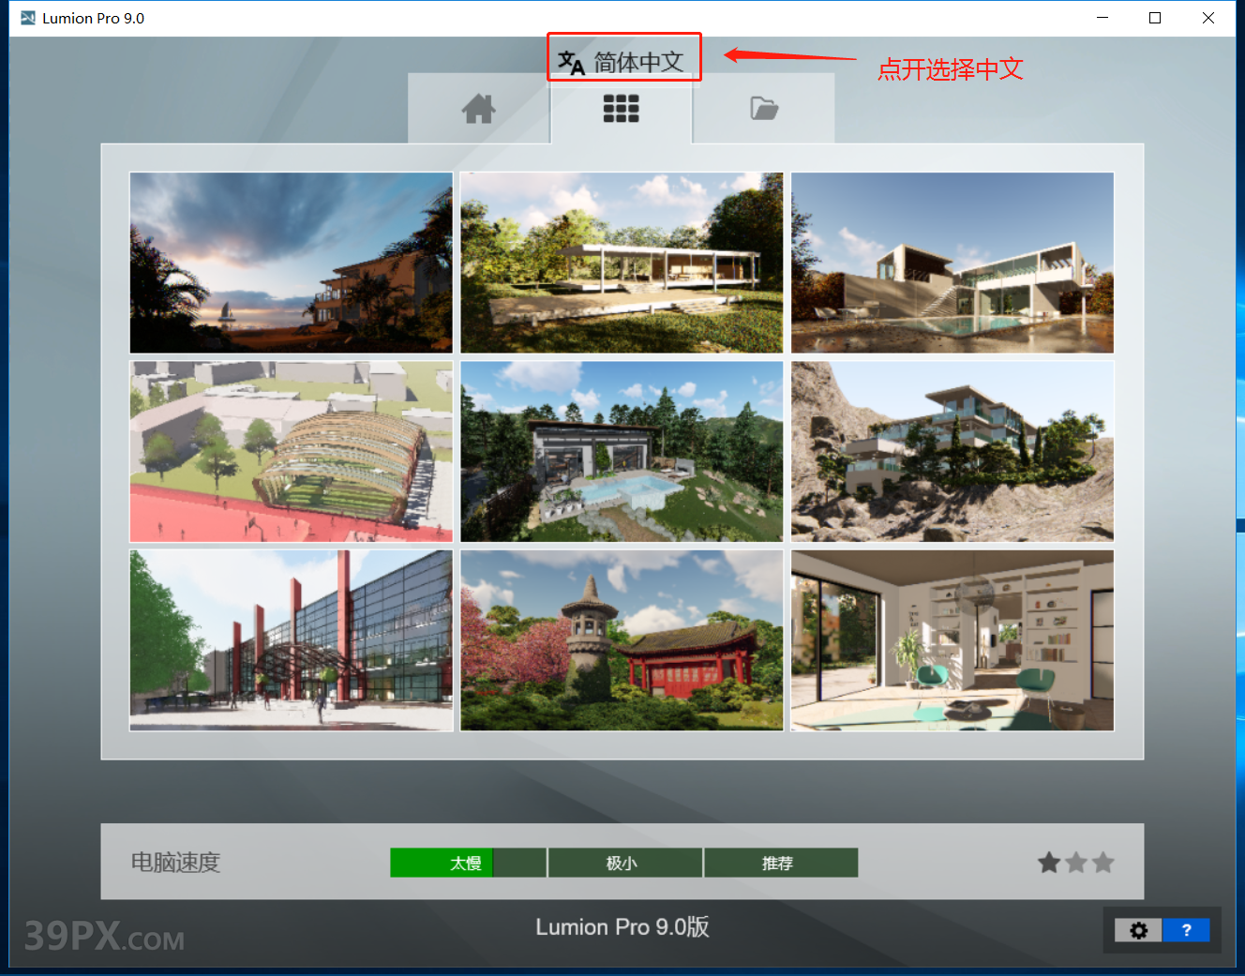The height and width of the screenshot is (976, 1245).
Task: Expand the 推荐 benchmark segment
Action: 780,863
